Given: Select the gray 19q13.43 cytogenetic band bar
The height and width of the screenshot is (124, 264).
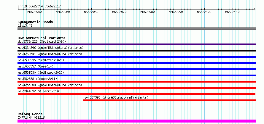Looking at the screenshot, I should click(136, 29).
